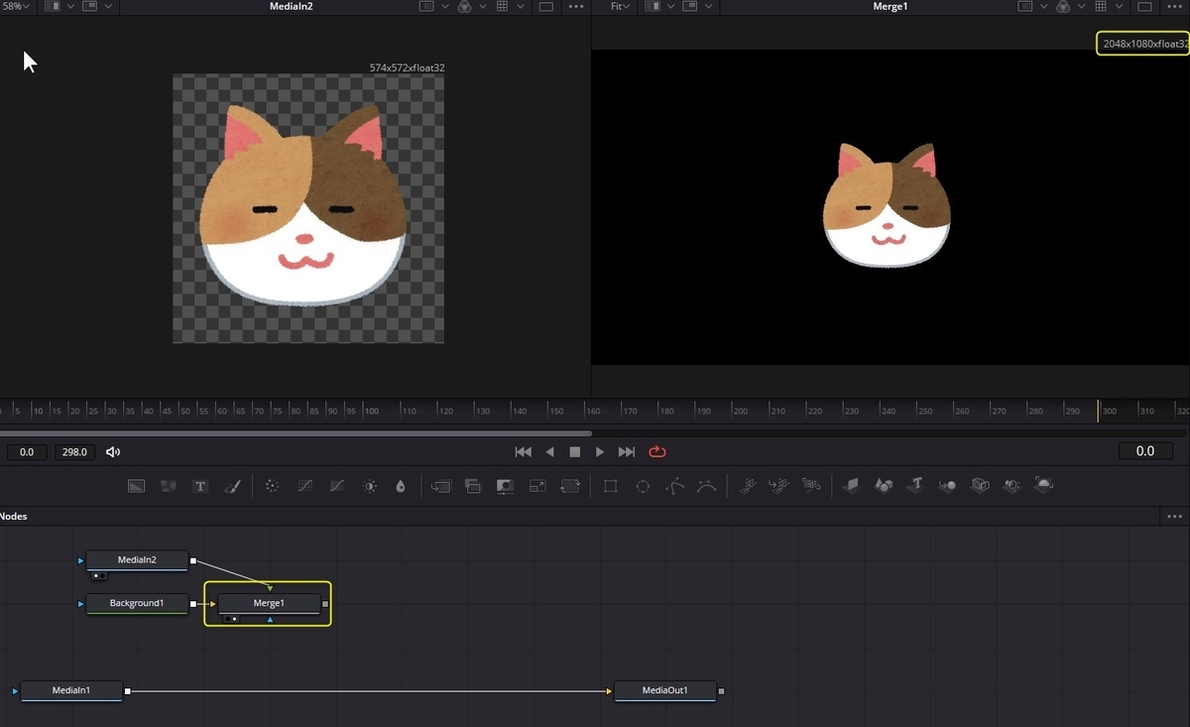Add a Paint node from the toolbar
Image resolution: width=1190 pixels, height=727 pixels.
point(232,486)
